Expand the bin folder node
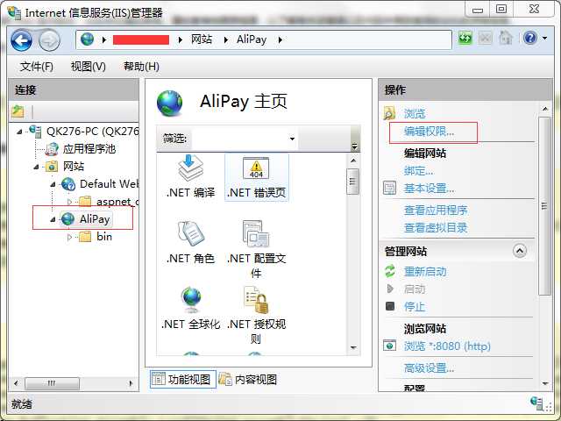Viewport: 561px width, 421px height. (x=70, y=237)
